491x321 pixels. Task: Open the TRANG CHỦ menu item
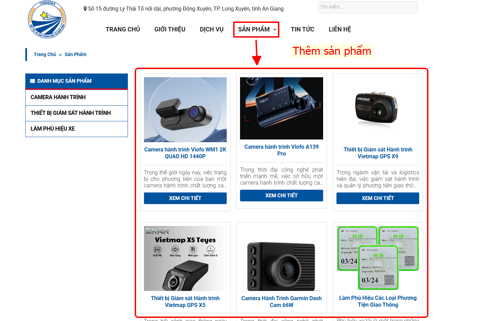123,29
